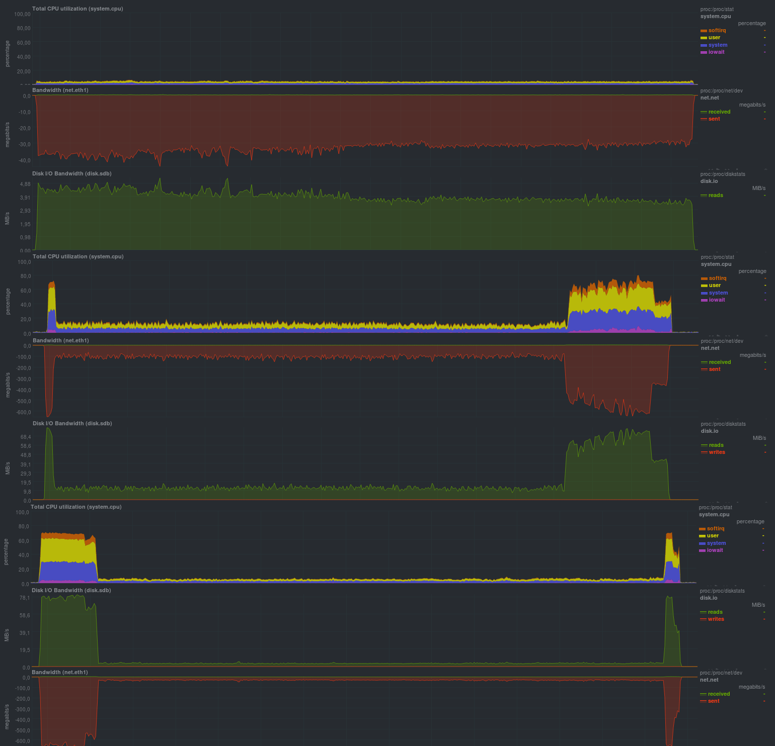775x746 pixels.
Task: Click 'net.net' in the third bandwidth legend
Action: click(x=710, y=680)
